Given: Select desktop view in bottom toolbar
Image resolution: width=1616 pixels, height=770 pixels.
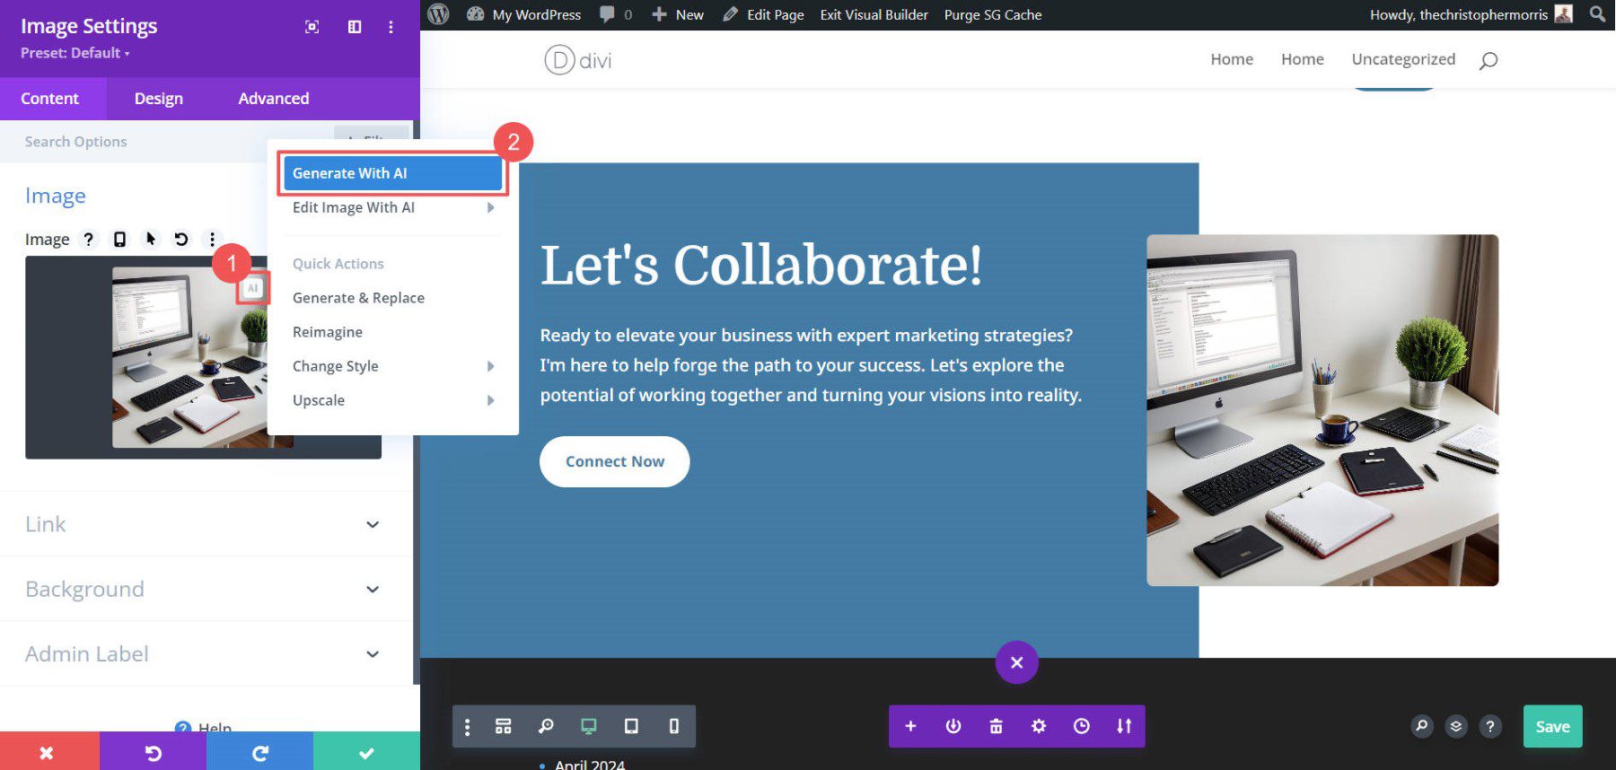Looking at the screenshot, I should (588, 726).
